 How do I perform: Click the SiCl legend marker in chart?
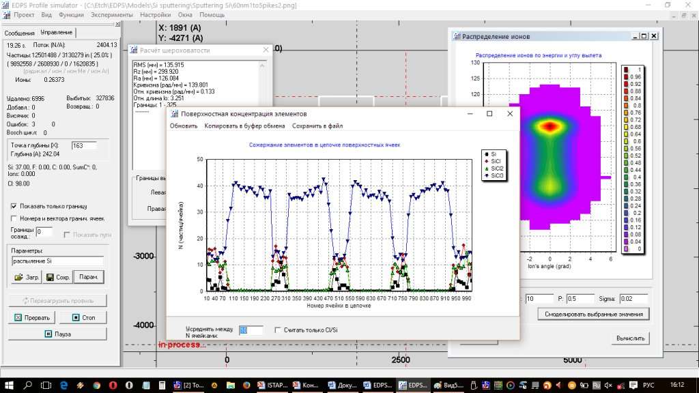[487, 161]
